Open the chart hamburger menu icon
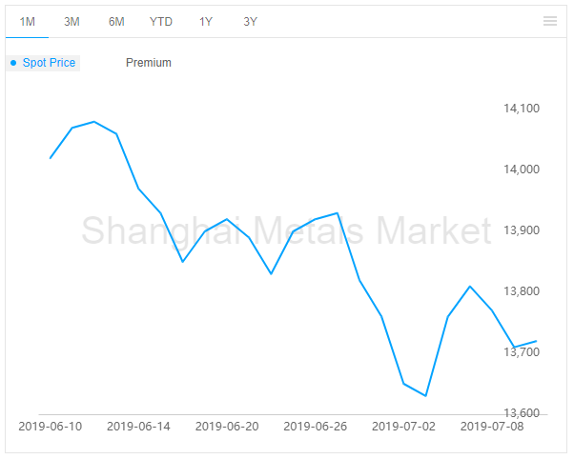 pyautogui.click(x=550, y=21)
